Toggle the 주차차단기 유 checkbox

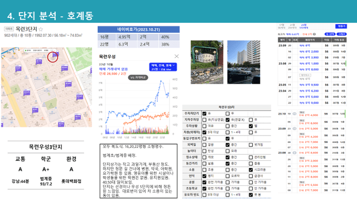pos(205,113)
